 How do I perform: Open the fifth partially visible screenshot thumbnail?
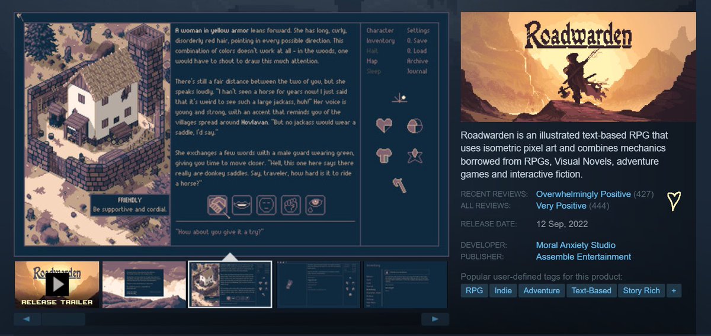click(405, 284)
